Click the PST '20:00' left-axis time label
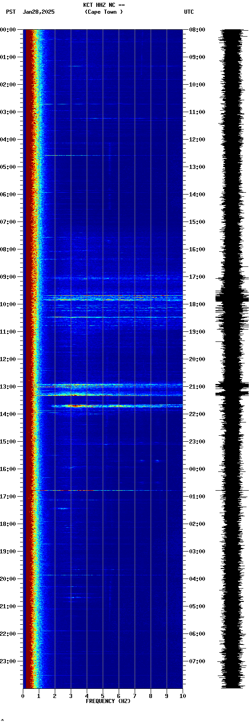 tap(8, 579)
